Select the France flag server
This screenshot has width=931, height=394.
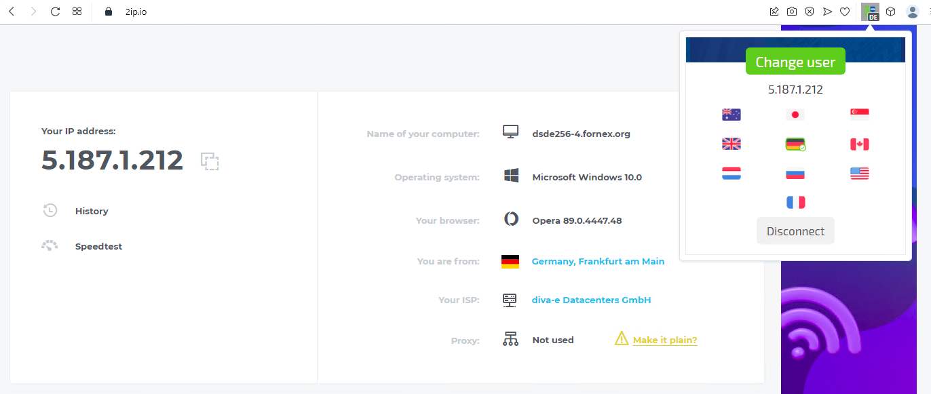click(x=795, y=202)
